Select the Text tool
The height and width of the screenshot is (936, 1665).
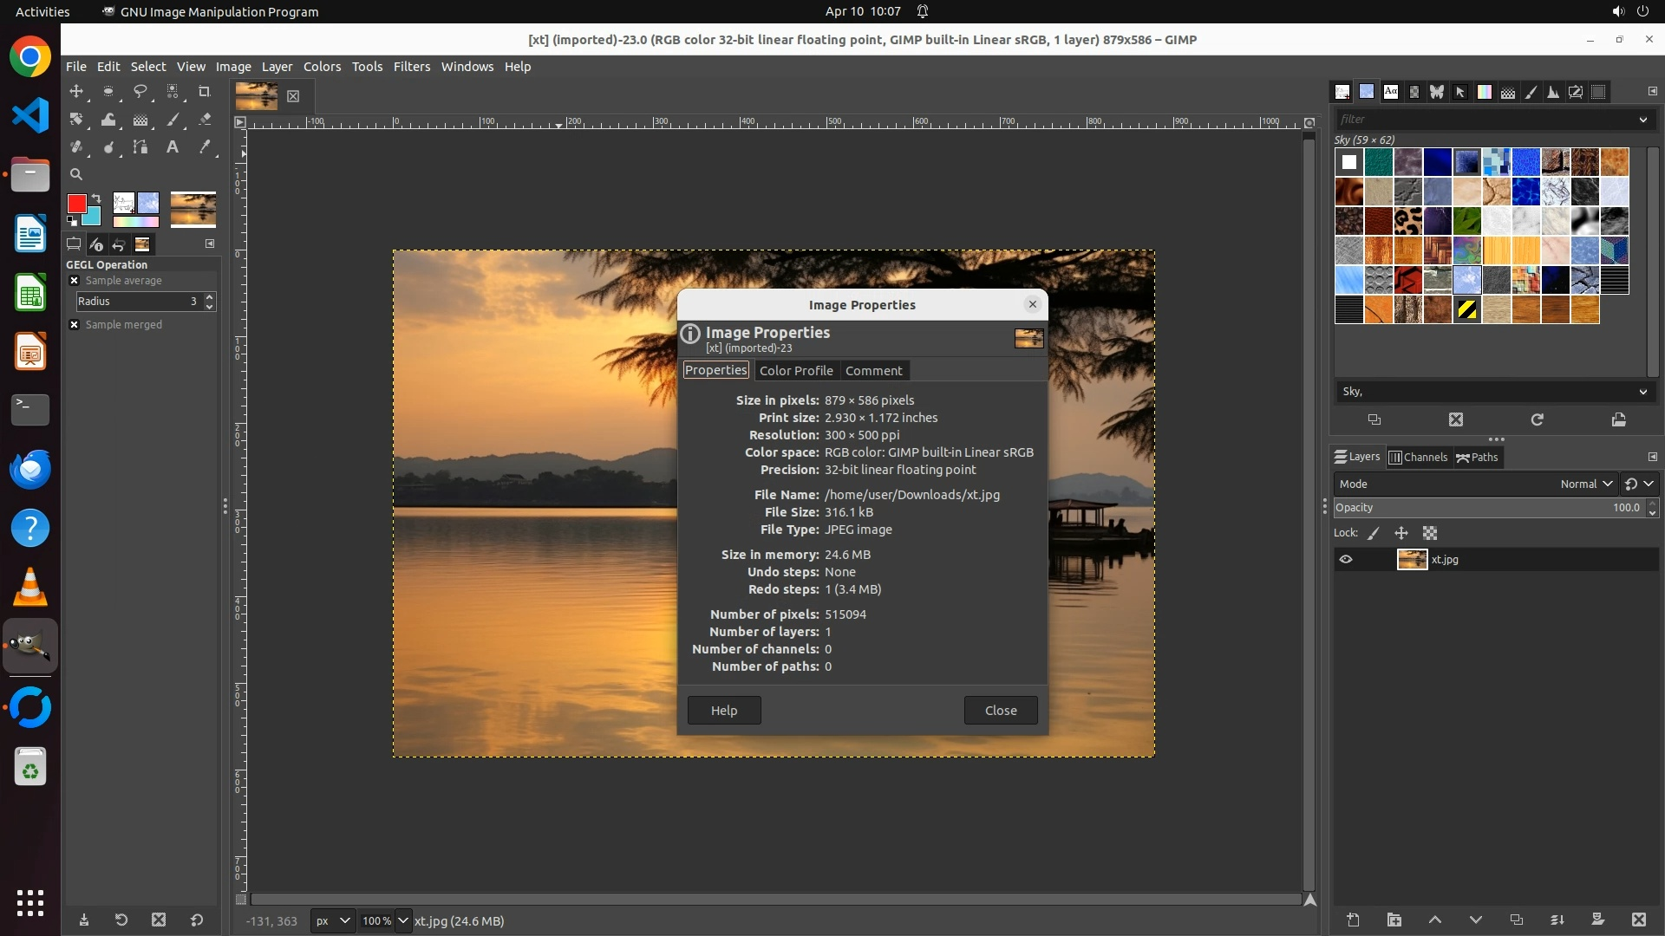pos(173,147)
